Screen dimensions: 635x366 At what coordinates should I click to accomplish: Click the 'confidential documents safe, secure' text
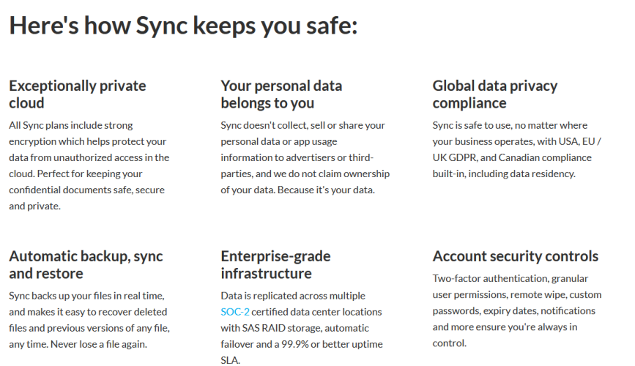(x=86, y=190)
